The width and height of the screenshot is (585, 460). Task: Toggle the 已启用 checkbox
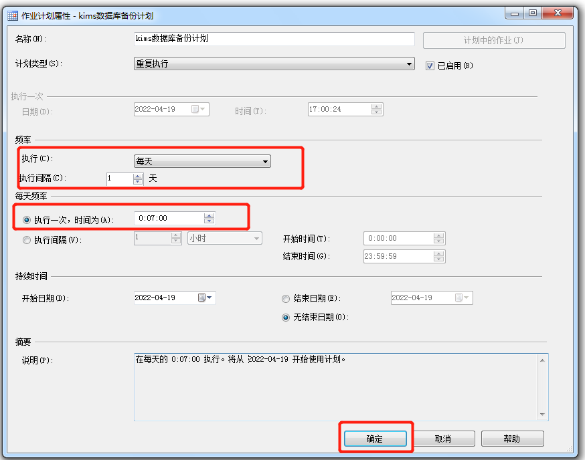(x=430, y=66)
